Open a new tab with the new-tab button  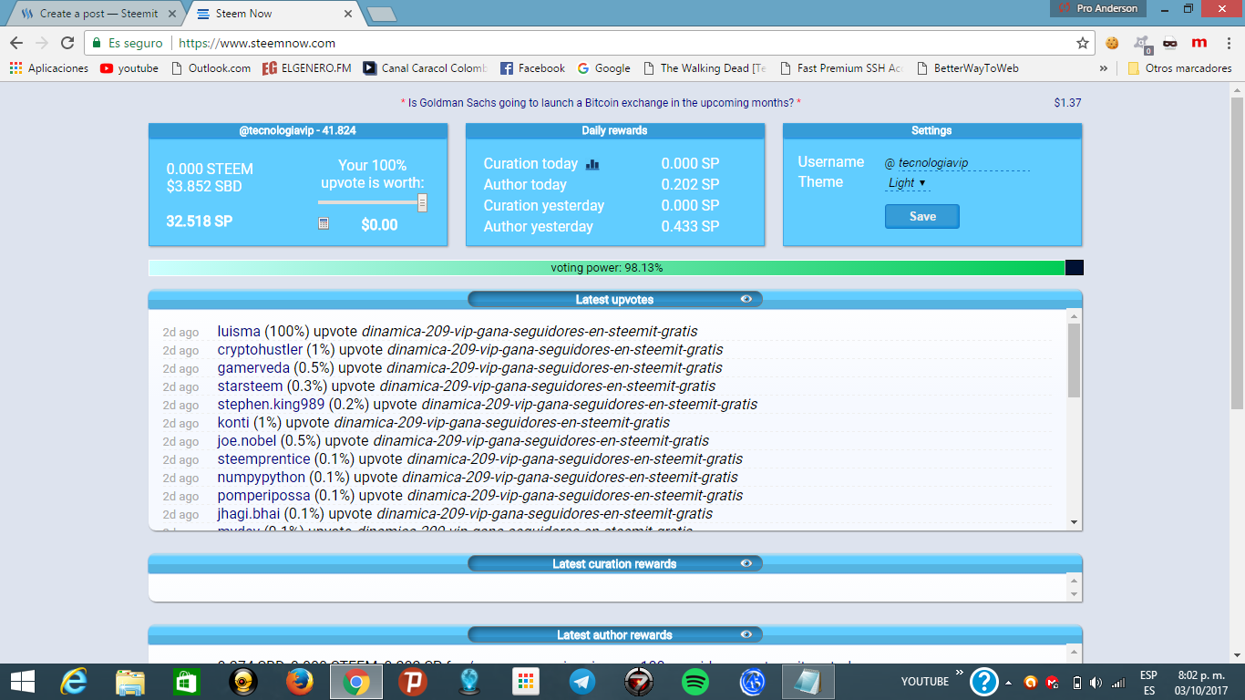pos(381,14)
